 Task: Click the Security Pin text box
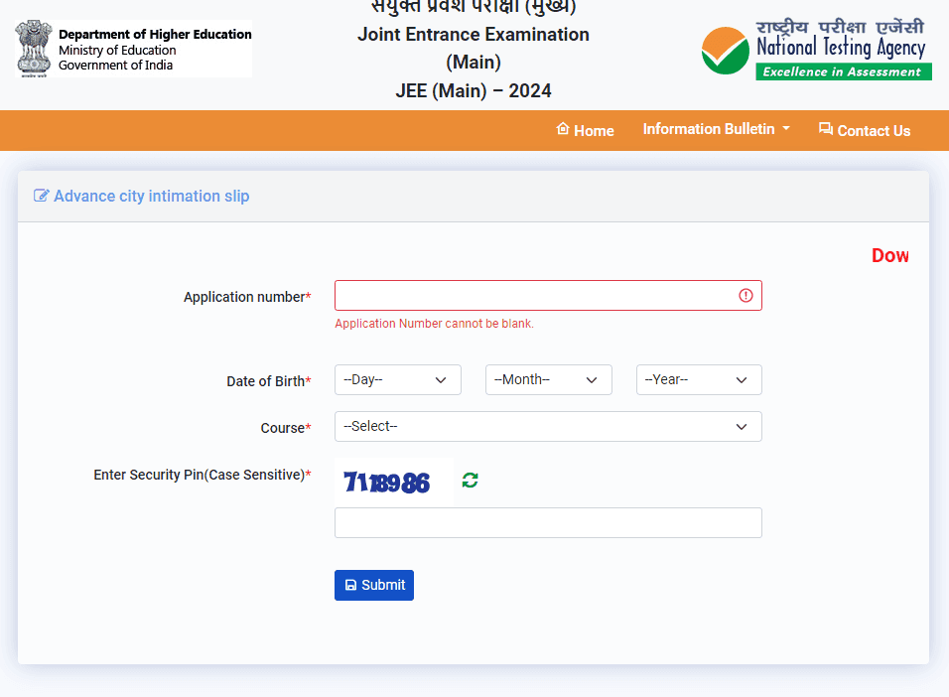click(548, 523)
